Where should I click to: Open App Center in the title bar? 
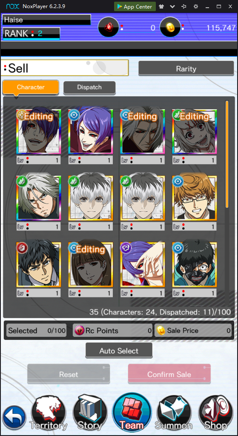click(x=135, y=6)
